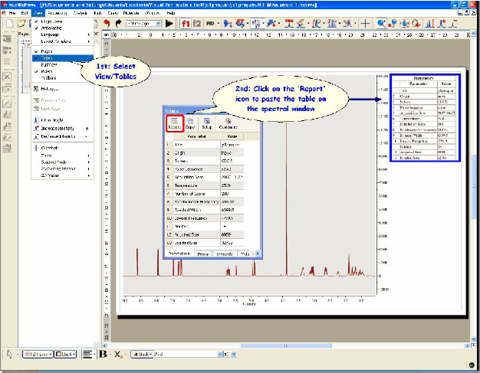Expand the 2D Traces submenu
This screenshot has height=373, width=480.
click(x=62, y=175)
